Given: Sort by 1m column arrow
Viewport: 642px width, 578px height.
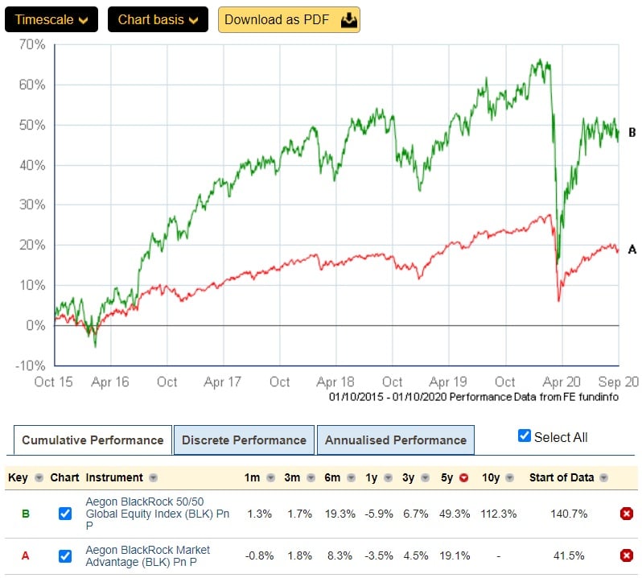Looking at the screenshot, I should coord(270,477).
